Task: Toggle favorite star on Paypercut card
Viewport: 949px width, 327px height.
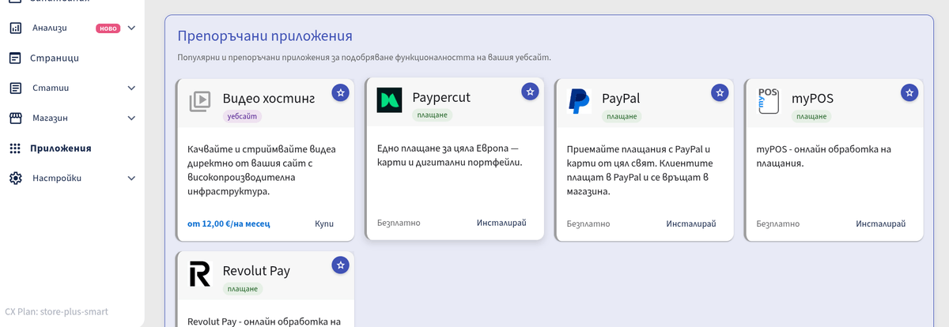Action: pos(530,92)
